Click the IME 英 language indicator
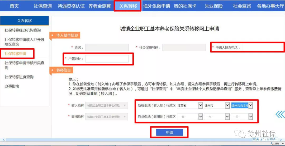The height and width of the screenshot is (146, 285). click(257, 139)
